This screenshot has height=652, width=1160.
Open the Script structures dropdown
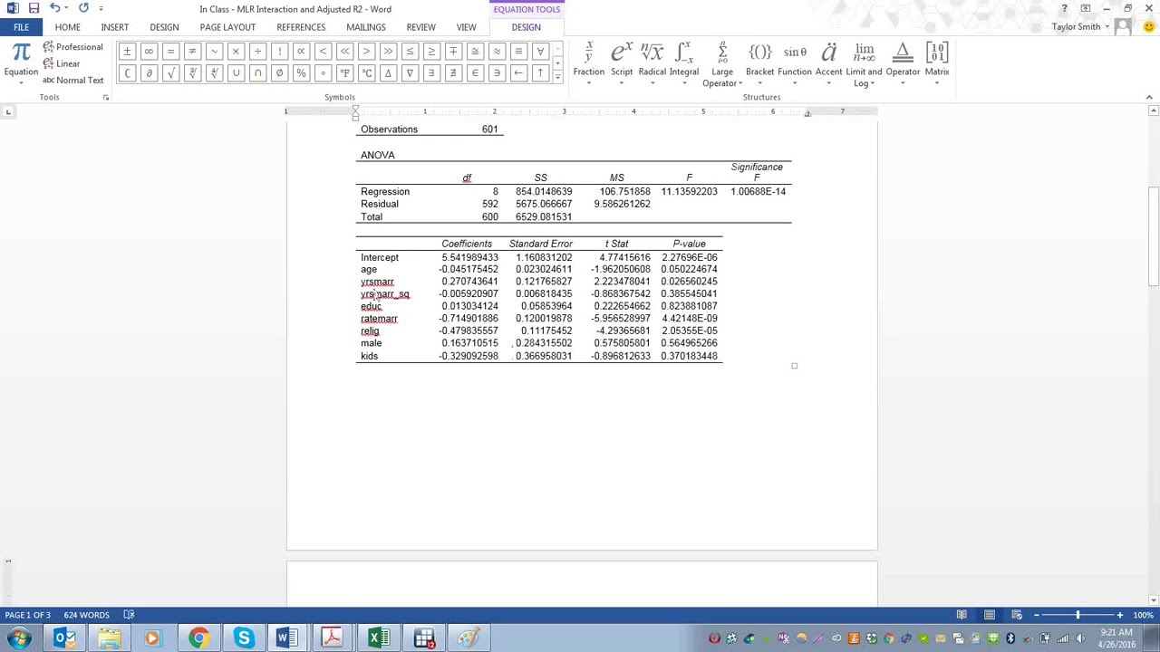point(622,64)
